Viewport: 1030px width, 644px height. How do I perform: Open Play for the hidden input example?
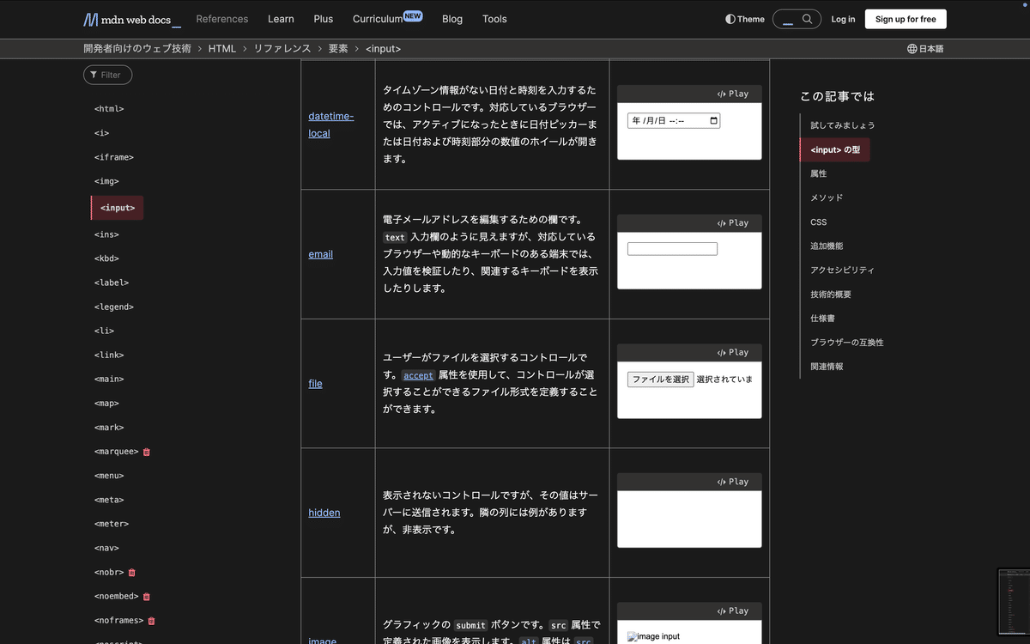[x=733, y=481]
